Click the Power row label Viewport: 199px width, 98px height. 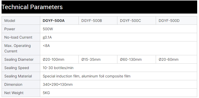click(x=10, y=29)
